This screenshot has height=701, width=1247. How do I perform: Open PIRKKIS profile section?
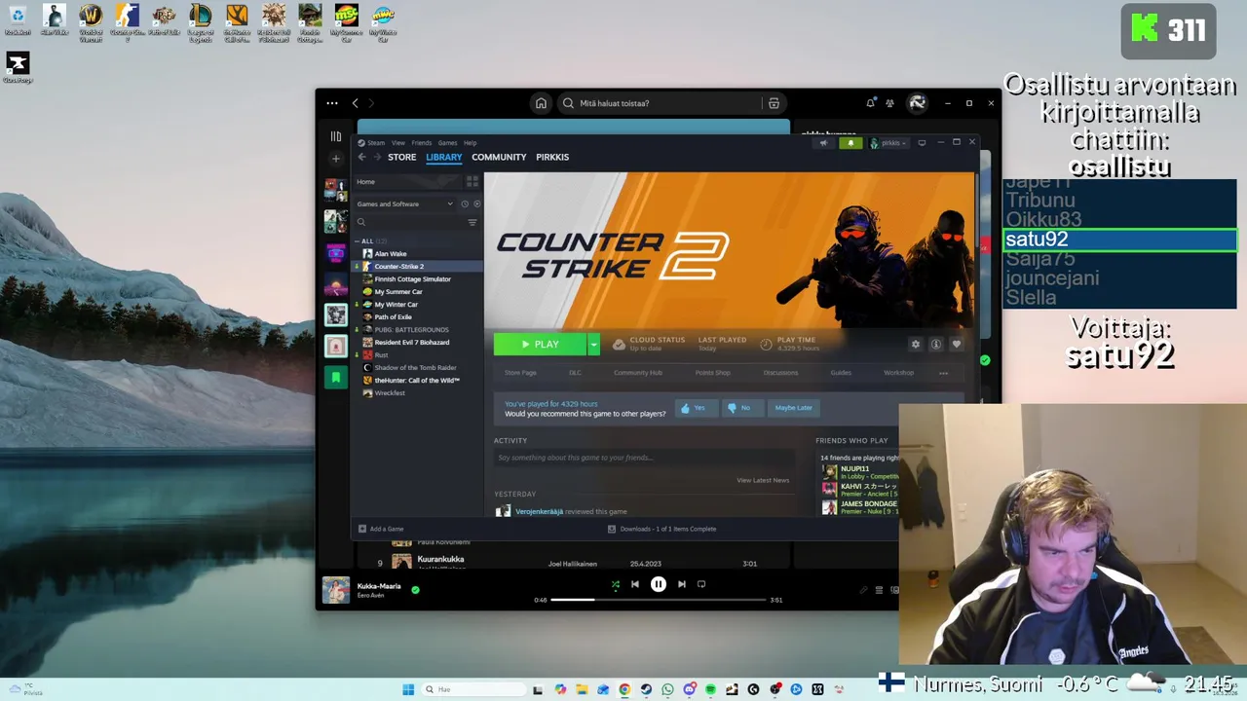[552, 157]
